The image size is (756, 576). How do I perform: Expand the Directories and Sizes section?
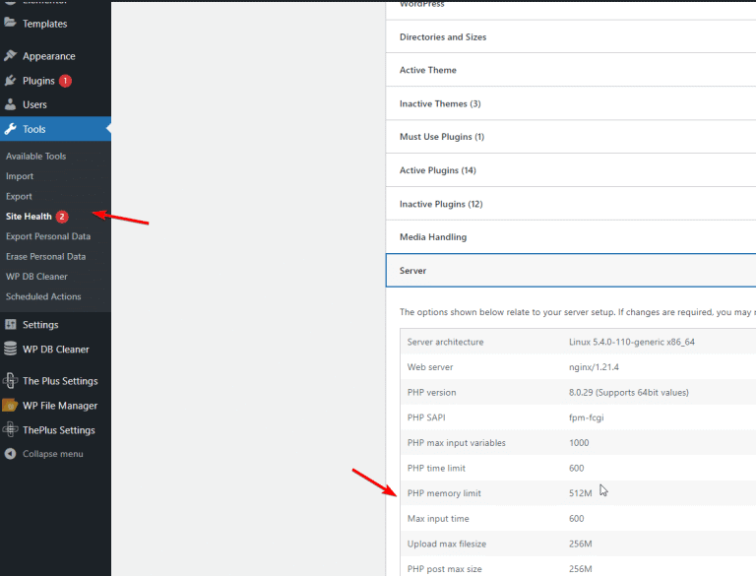coord(443,37)
